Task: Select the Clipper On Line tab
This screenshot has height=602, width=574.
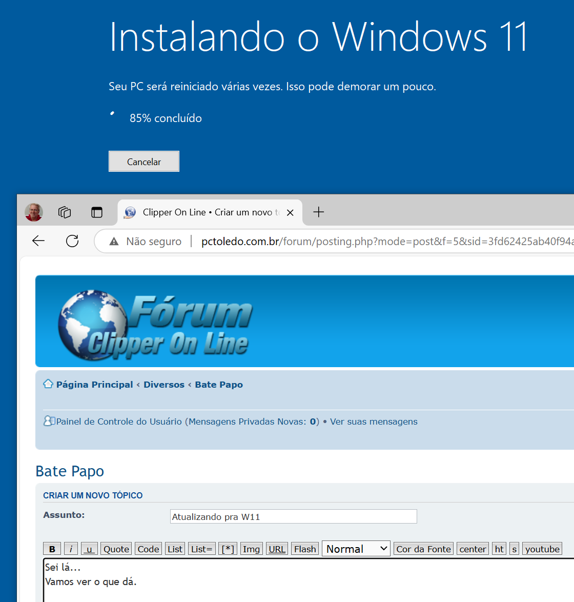Action: pyautogui.click(x=210, y=212)
